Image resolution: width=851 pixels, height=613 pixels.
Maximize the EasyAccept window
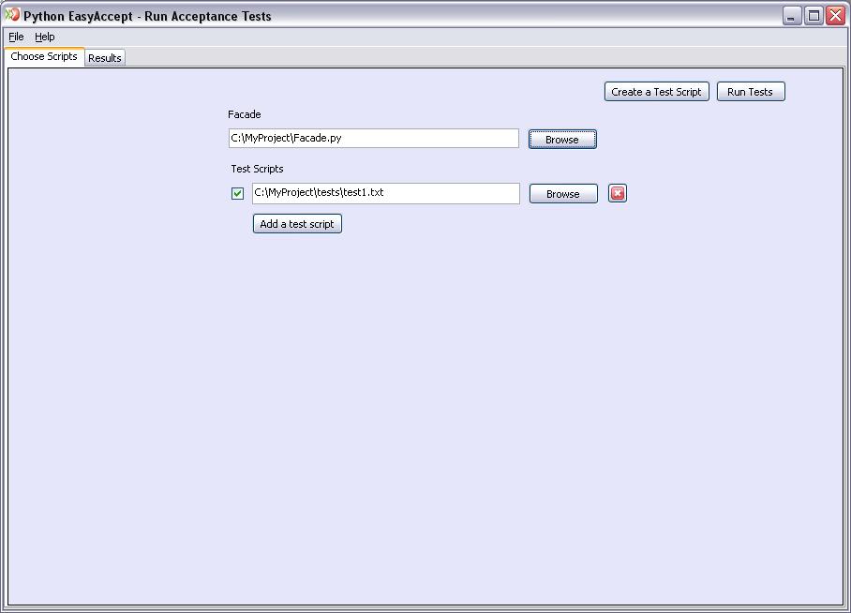[x=814, y=15]
